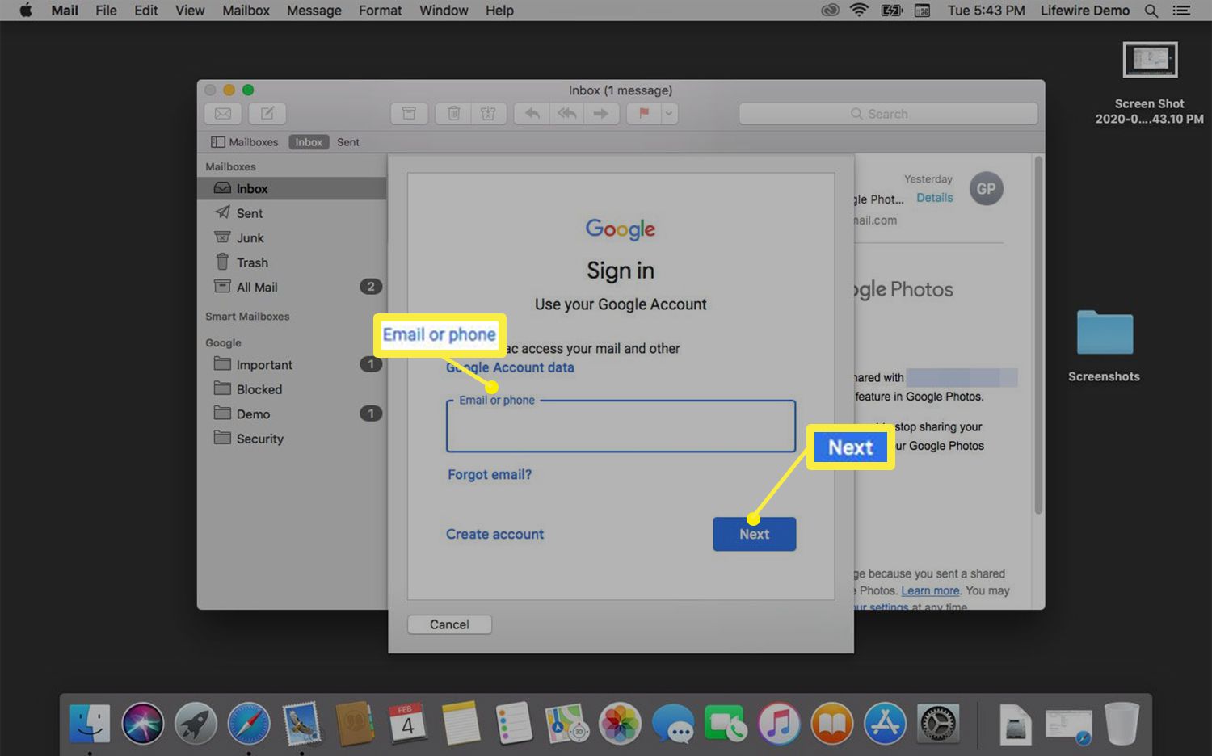Click the red Flag toolbar icon
The image size is (1212, 756).
click(644, 114)
